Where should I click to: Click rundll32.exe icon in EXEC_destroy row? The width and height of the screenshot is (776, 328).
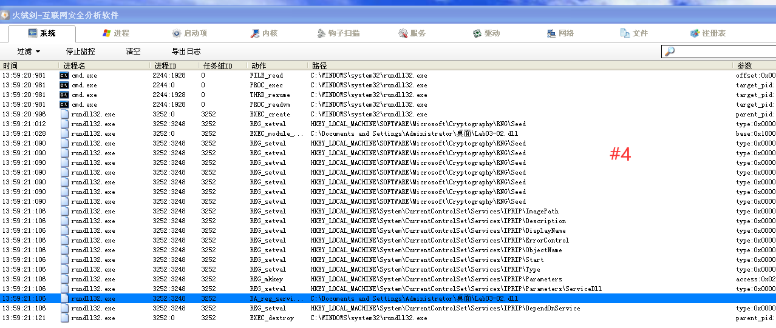[x=64, y=318]
